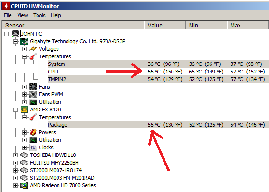Expand the Powers node
The height and width of the screenshot is (192, 269).
tap(24, 132)
